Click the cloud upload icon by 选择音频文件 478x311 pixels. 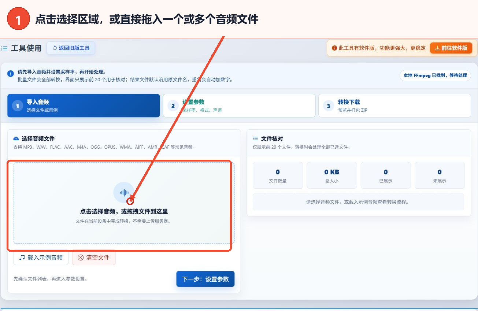pyautogui.click(x=16, y=139)
